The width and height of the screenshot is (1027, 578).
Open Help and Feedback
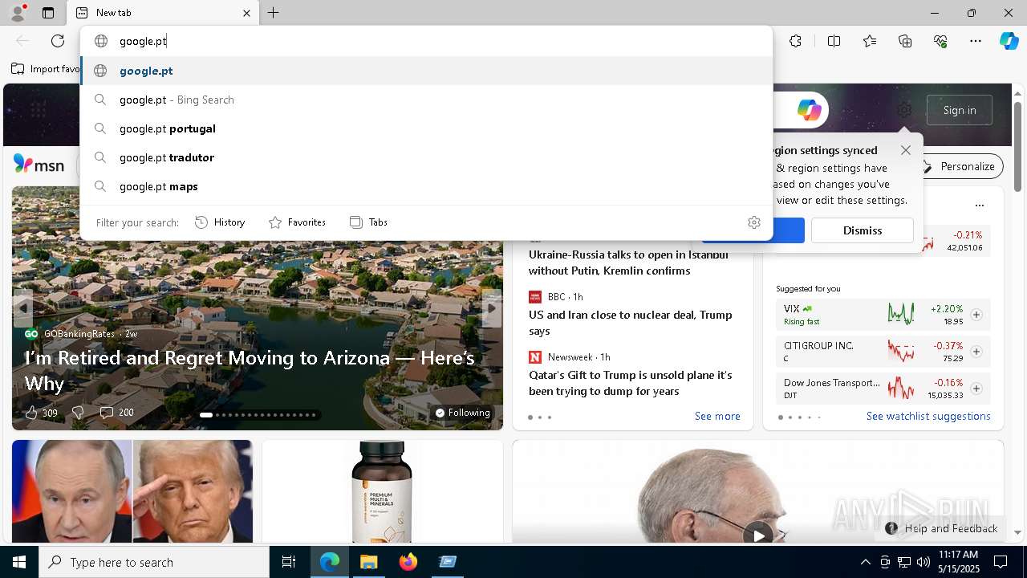(x=942, y=528)
